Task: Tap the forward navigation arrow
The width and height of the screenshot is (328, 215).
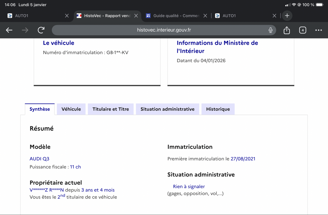Action: pyautogui.click(x=25, y=30)
